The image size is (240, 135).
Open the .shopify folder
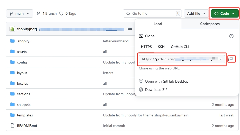[x=23, y=41]
